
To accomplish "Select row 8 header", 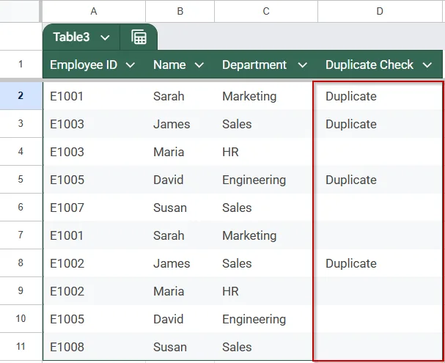I will pyautogui.click(x=21, y=263).
